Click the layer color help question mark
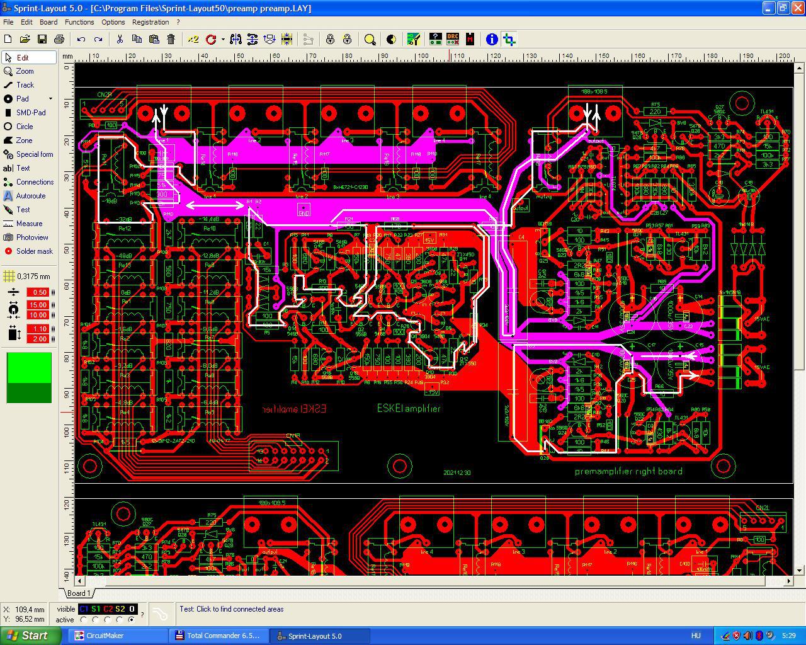The image size is (806, 645). (x=142, y=614)
